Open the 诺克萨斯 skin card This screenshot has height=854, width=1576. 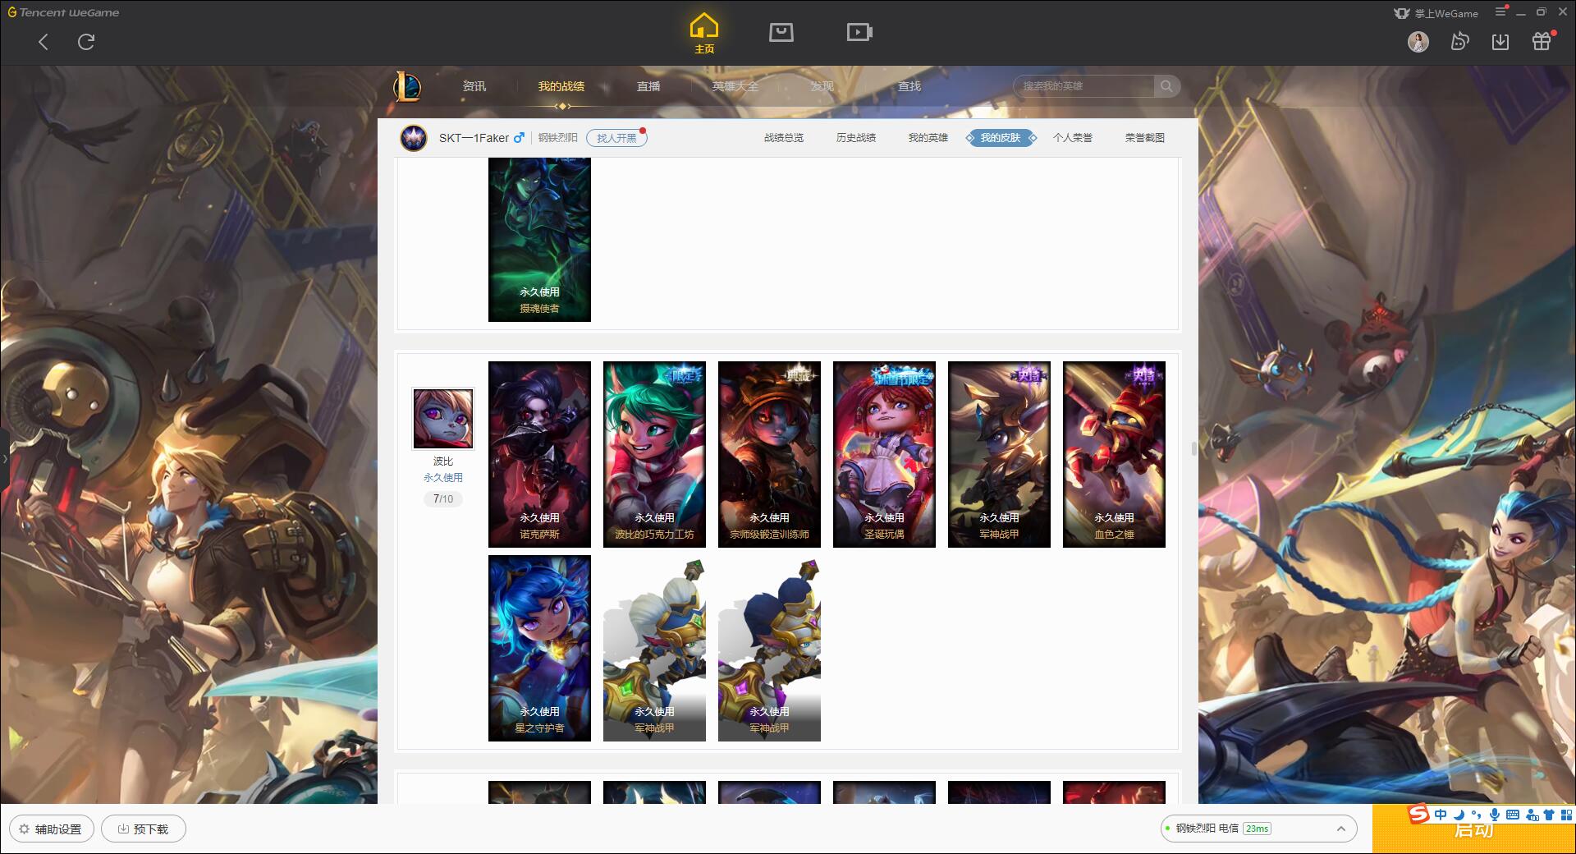[x=539, y=454]
